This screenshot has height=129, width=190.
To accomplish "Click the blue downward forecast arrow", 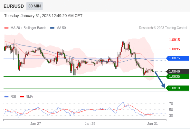I will coord(160,80).
